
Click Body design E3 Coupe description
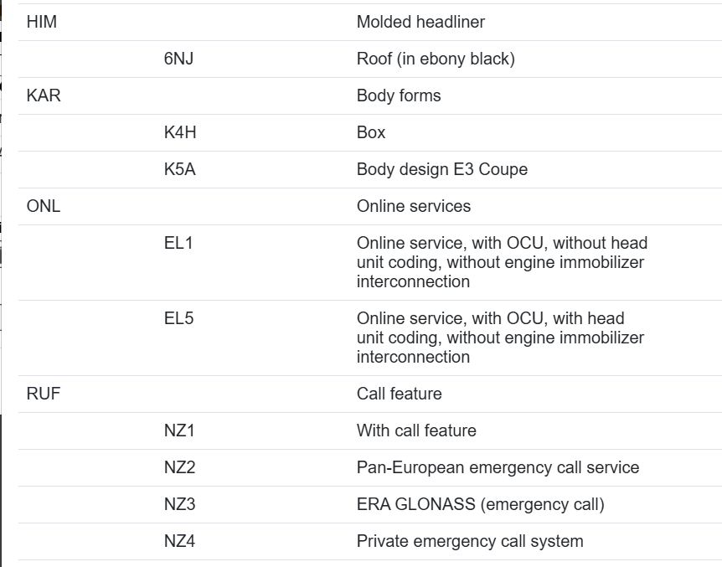(x=442, y=169)
